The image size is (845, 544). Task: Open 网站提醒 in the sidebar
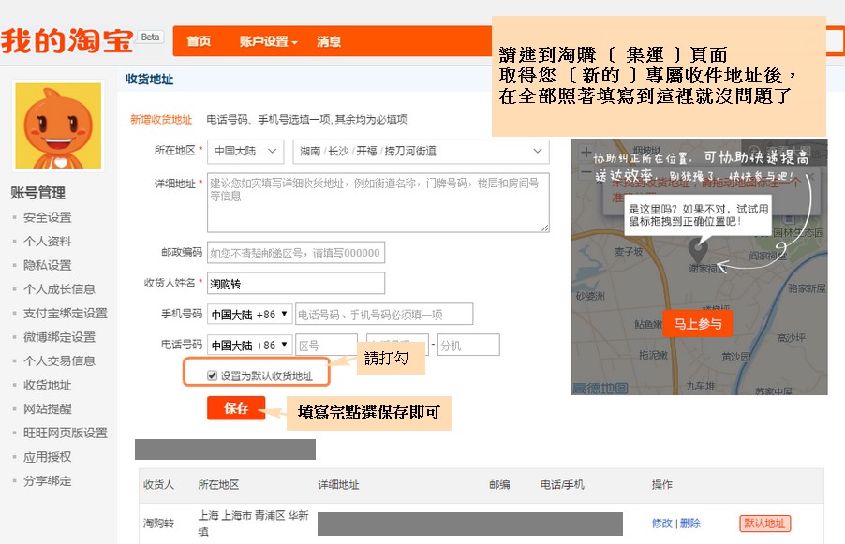coord(48,409)
